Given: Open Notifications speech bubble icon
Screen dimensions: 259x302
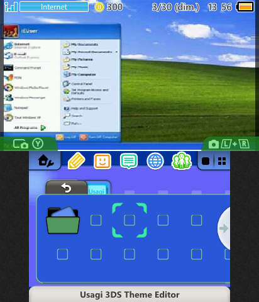Looking at the screenshot, I should click(x=129, y=161).
